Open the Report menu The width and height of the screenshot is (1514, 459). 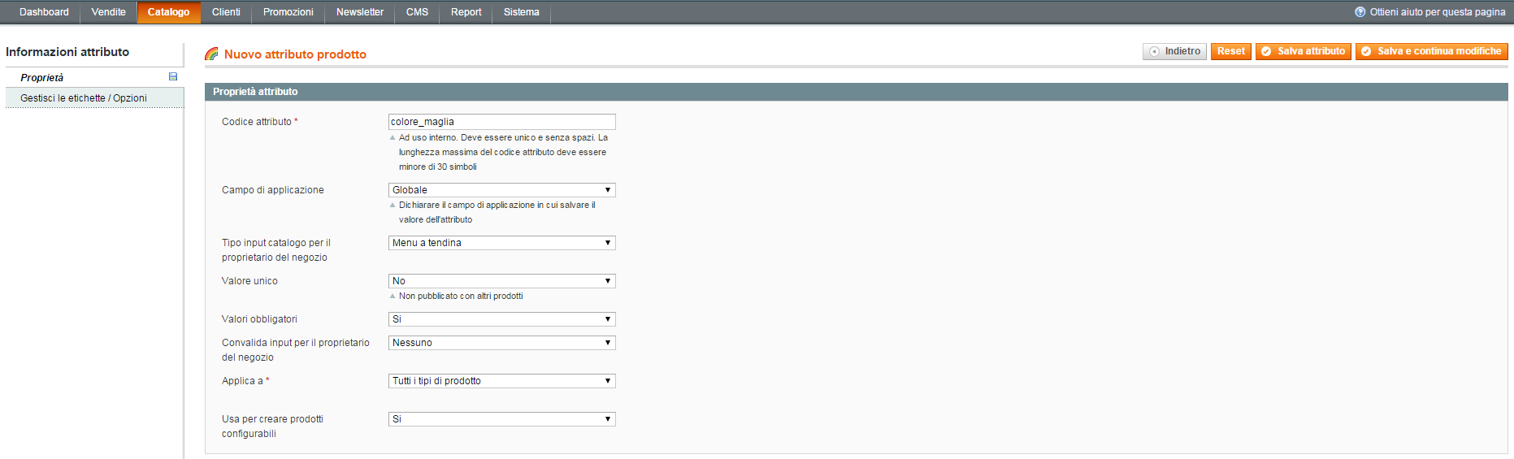pyautogui.click(x=466, y=12)
